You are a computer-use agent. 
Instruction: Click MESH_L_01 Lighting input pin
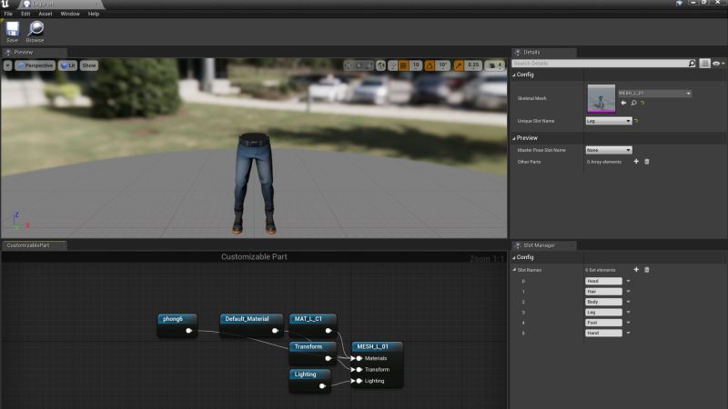(359, 381)
